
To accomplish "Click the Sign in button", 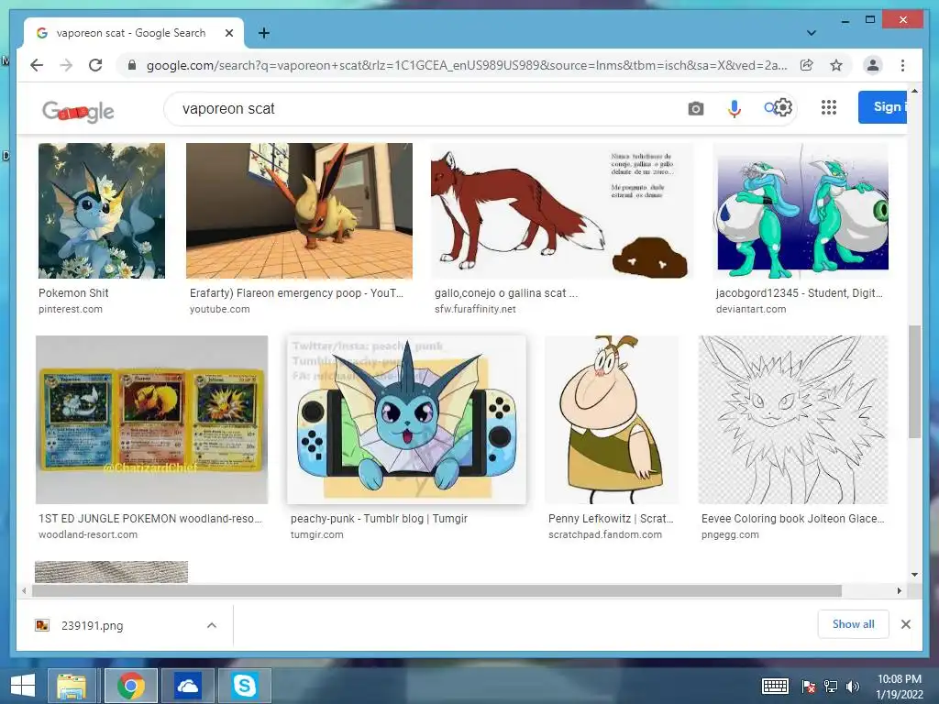I will 882,107.
